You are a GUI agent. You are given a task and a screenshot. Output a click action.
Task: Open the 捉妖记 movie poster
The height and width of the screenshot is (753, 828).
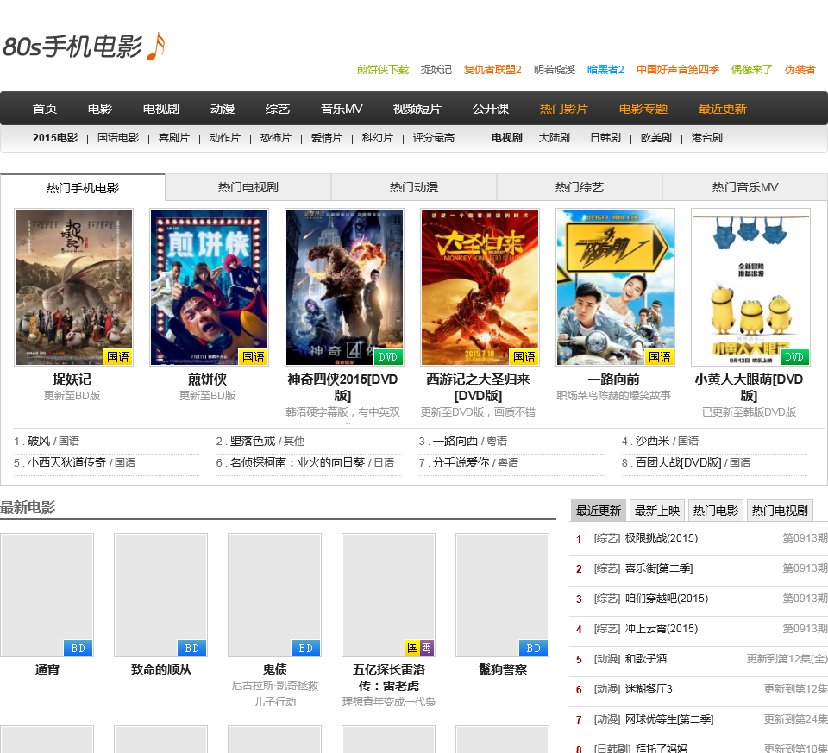73,286
